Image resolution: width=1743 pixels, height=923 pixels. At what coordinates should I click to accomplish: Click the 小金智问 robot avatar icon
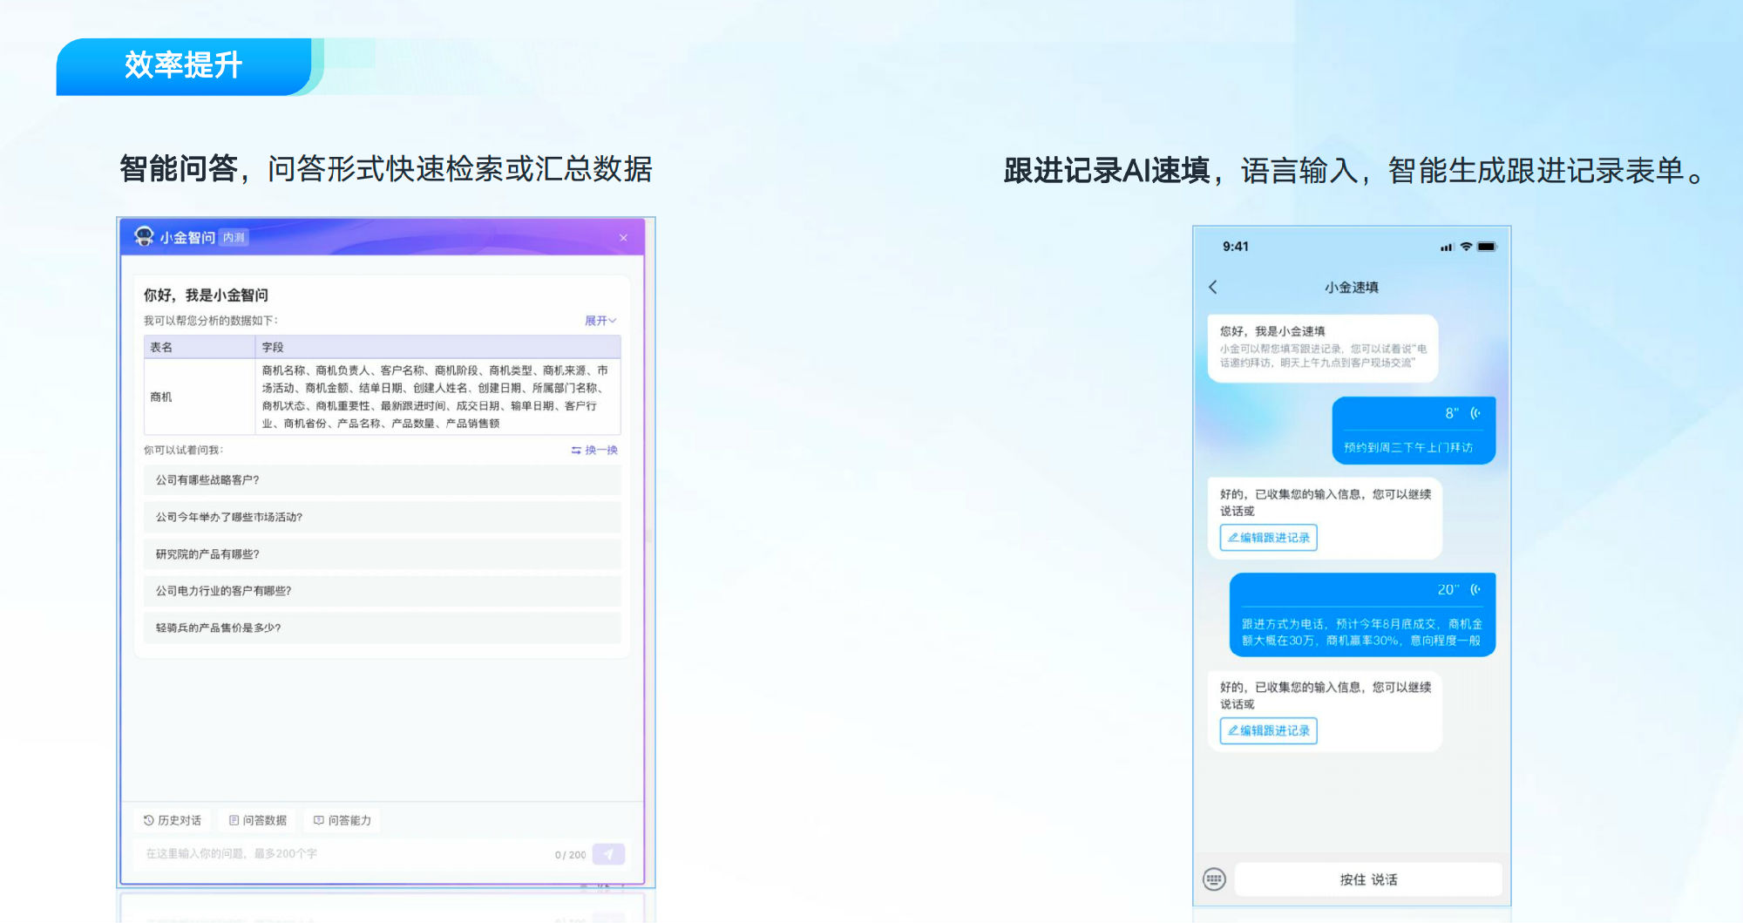point(144,236)
